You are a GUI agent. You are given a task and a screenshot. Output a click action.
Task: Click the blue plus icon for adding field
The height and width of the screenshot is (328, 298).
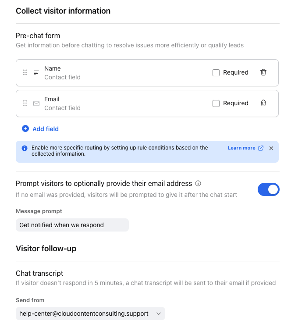(x=25, y=128)
